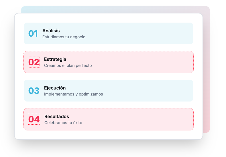Click the light-blue gradient strip above the white card
Screen dimensions: 226x157
[x=86, y=9]
